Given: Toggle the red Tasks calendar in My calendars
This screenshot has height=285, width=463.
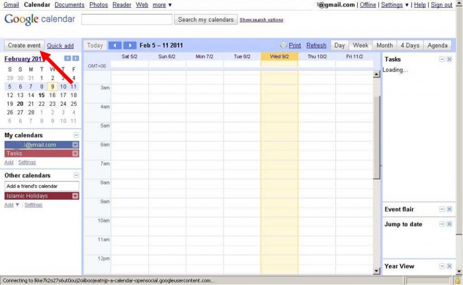Looking at the screenshot, I should pos(38,153).
